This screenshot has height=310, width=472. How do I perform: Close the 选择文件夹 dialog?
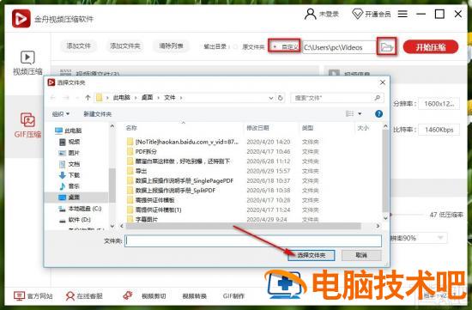pos(383,82)
